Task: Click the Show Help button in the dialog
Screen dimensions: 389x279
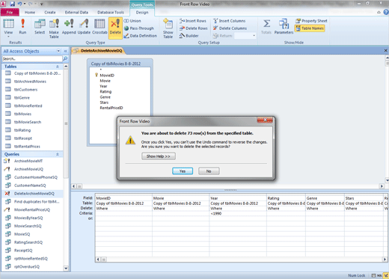Action: point(159,156)
